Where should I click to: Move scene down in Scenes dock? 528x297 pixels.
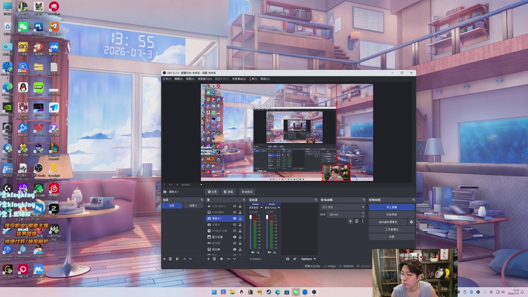click(190, 259)
